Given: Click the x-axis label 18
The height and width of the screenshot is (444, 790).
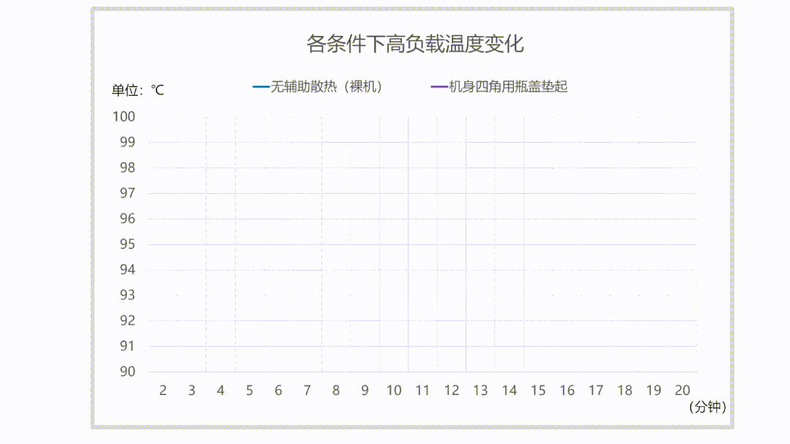Looking at the screenshot, I should click(x=625, y=390).
